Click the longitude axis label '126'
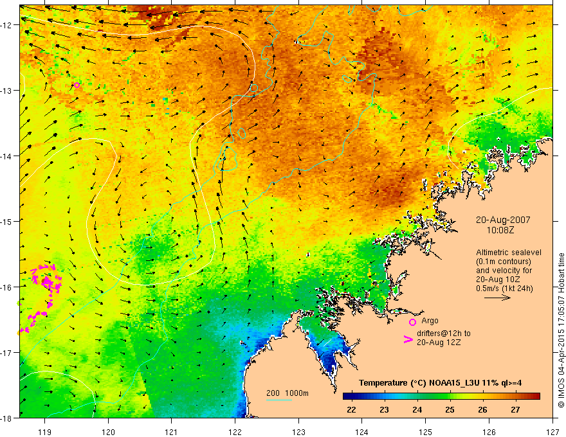This screenshot has height=437, width=566. [x=489, y=432]
